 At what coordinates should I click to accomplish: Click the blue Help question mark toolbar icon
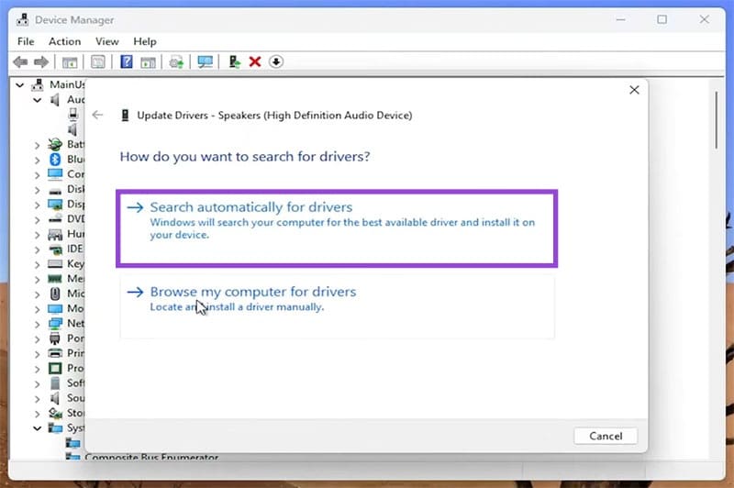click(127, 61)
